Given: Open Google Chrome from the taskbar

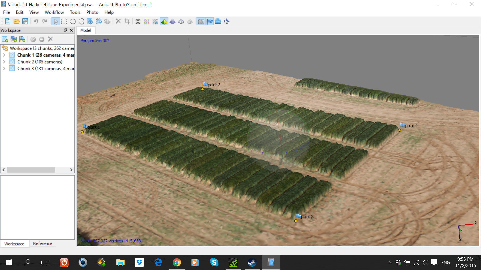Looking at the screenshot, I should [x=177, y=262].
